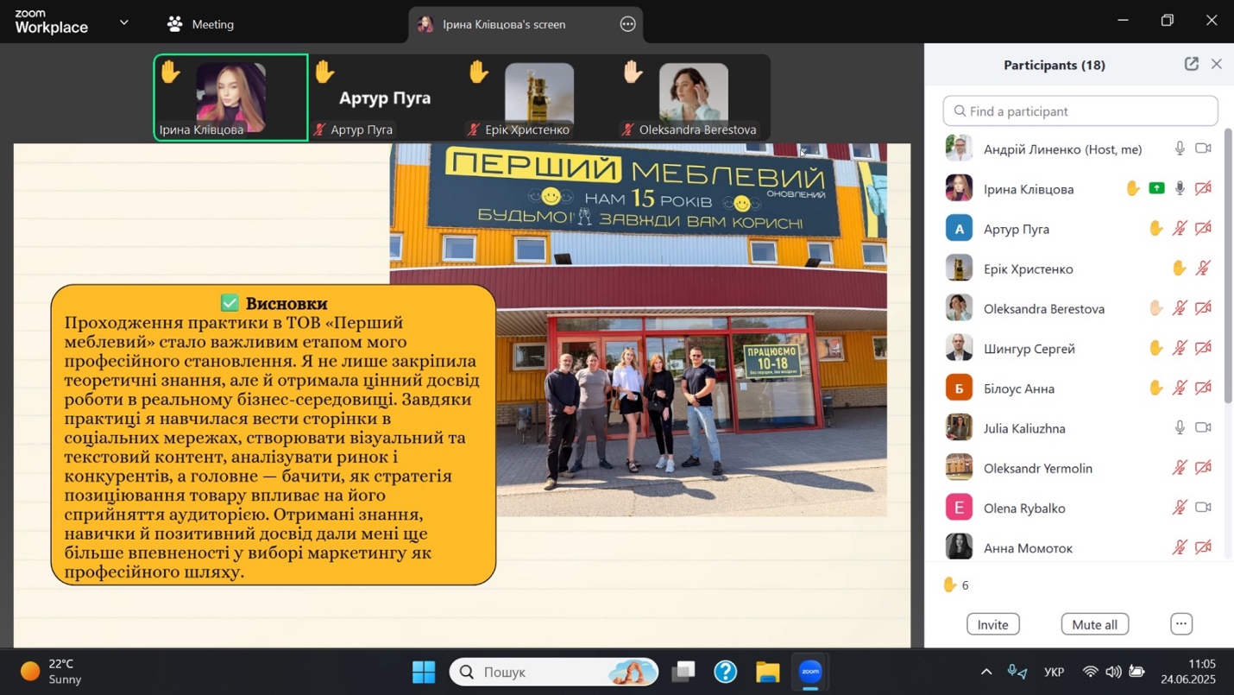This screenshot has width=1234, height=695.
Task: Lower Артур Пуга's raised hand in list
Action: pos(1156,229)
